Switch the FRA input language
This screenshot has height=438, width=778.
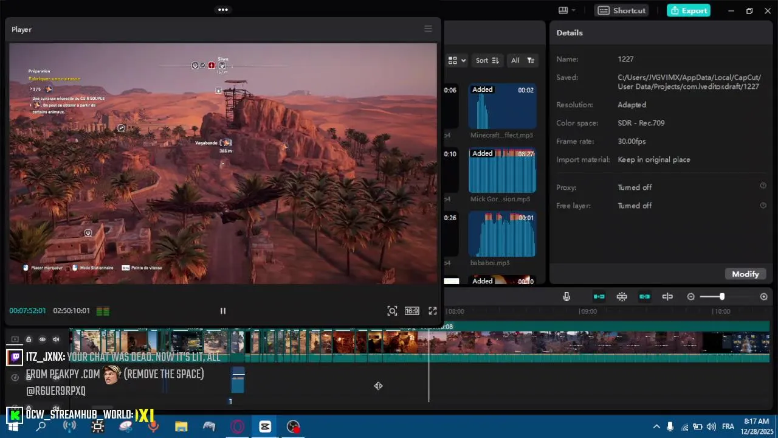click(728, 426)
